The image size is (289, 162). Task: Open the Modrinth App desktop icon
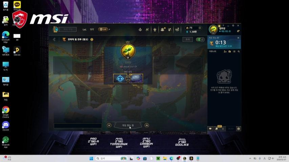pyautogui.click(x=6, y=142)
